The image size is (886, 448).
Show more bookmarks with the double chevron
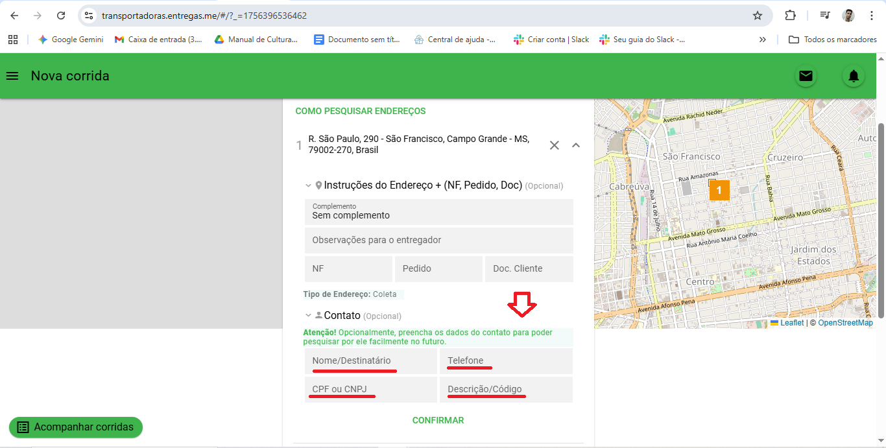763,40
